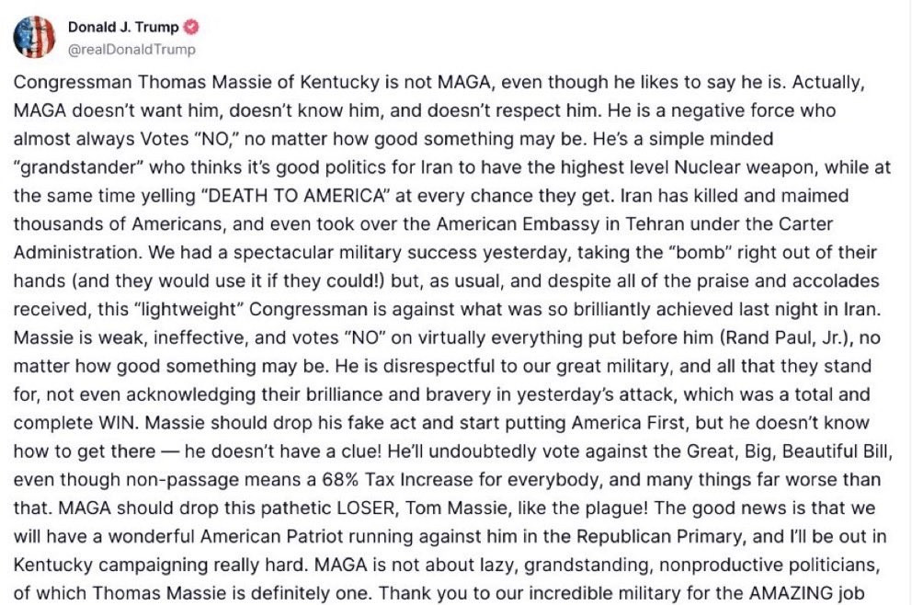Open the Donald J. Trump display name
The image size is (912, 605).
point(123,27)
